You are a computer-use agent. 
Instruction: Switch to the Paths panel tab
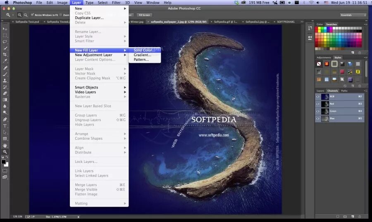(344, 91)
